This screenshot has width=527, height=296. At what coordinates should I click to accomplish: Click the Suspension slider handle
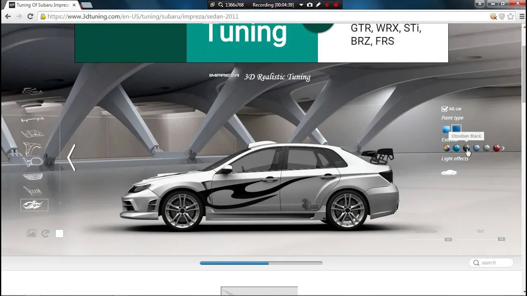448,239
